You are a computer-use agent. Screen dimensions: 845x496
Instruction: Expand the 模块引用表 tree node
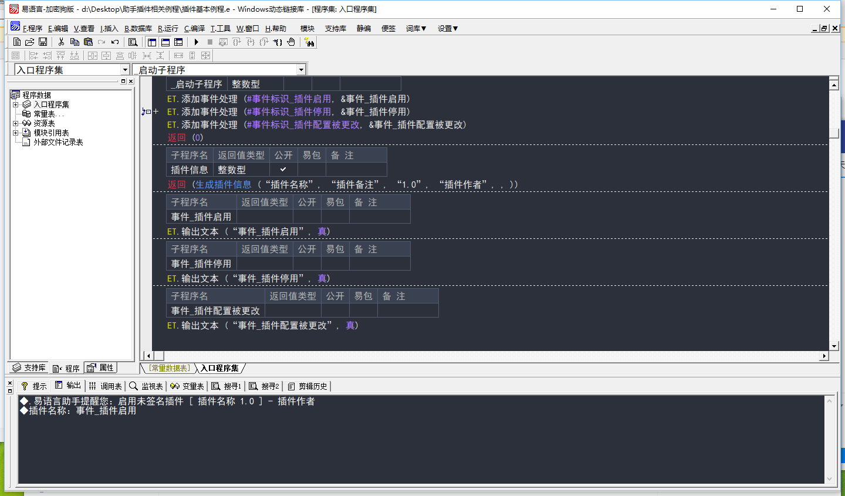16,133
